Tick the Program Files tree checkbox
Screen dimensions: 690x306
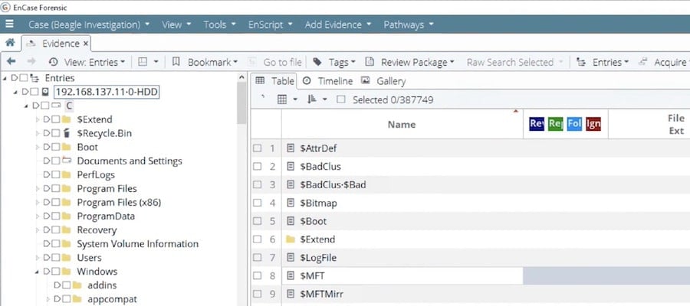(x=55, y=188)
